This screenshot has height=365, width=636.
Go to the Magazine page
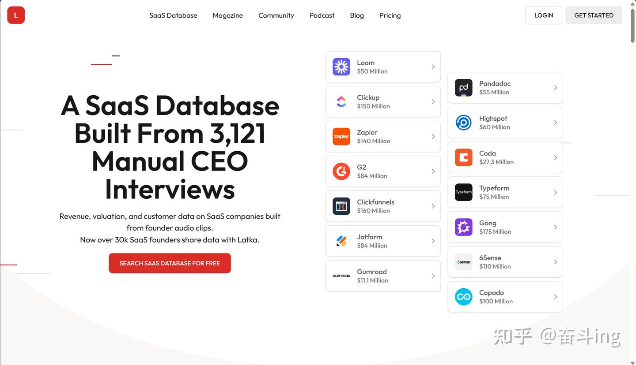click(228, 15)
